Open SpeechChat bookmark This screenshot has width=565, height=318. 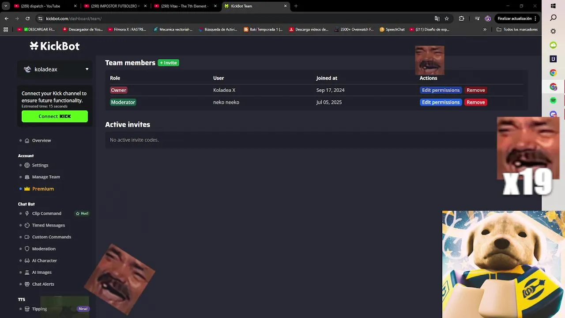click(392, 30)
